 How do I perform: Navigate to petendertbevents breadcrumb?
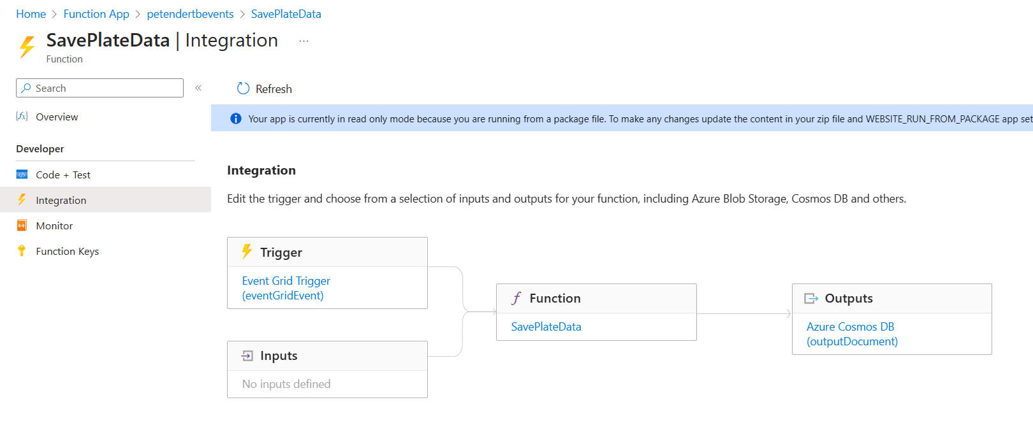190,14
